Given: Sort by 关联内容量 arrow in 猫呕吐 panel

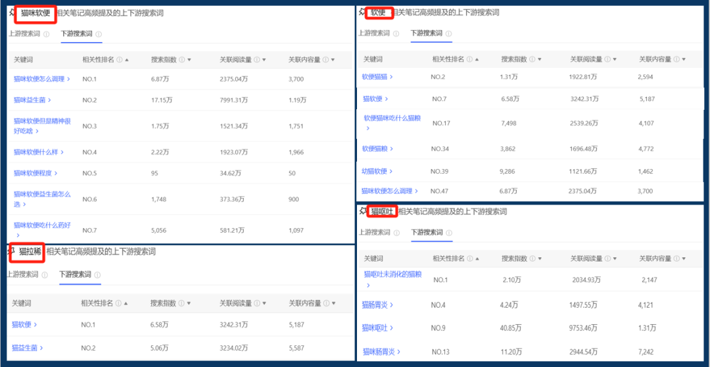Looking at the screenshot, I should pos(684,258).
